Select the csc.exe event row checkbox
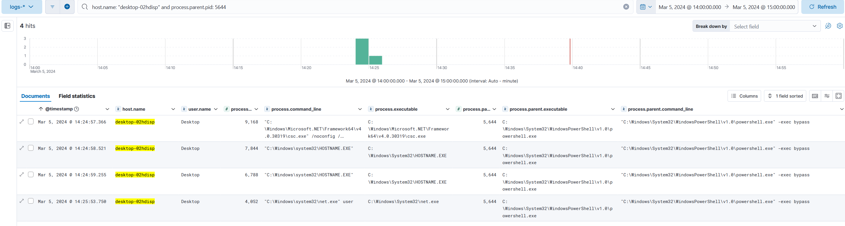This screenshot has width=845, height=226. (31, 122)
